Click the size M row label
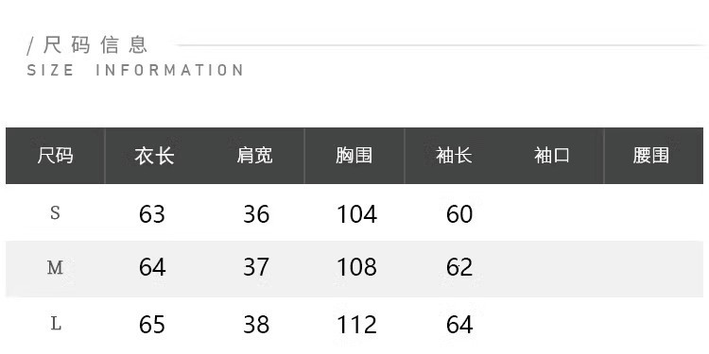 tap(55, 268)
